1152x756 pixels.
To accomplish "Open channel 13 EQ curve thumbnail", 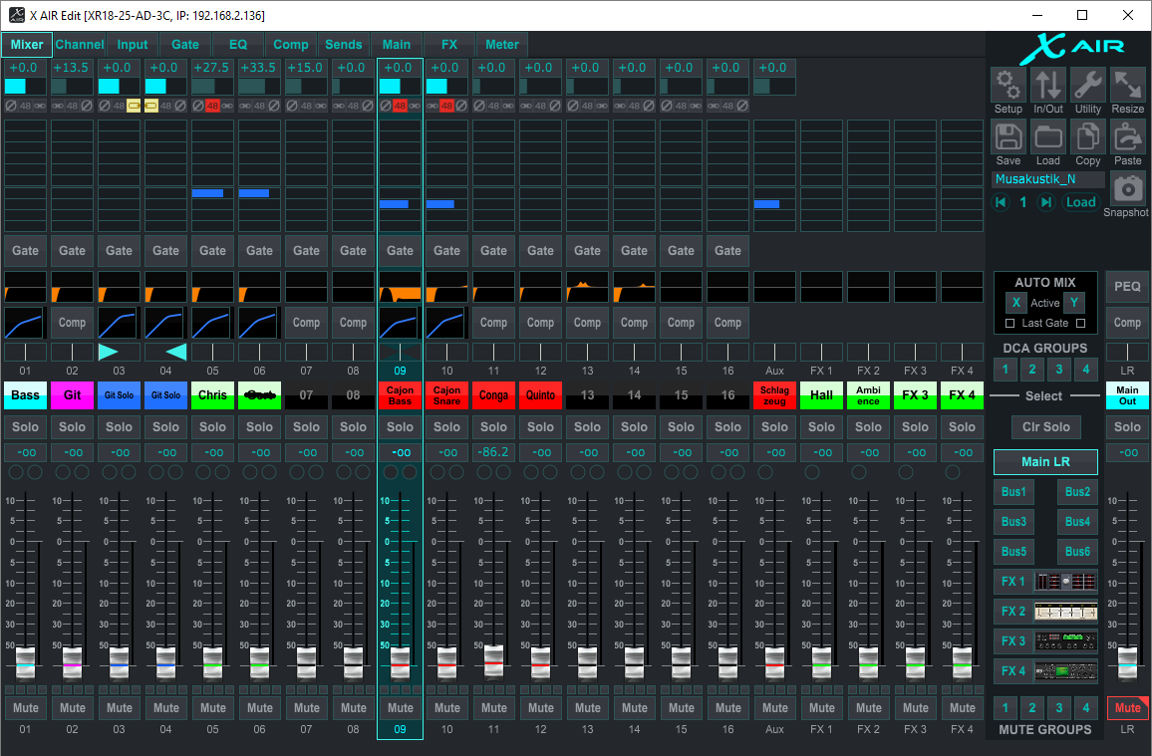I will point(587,286).
